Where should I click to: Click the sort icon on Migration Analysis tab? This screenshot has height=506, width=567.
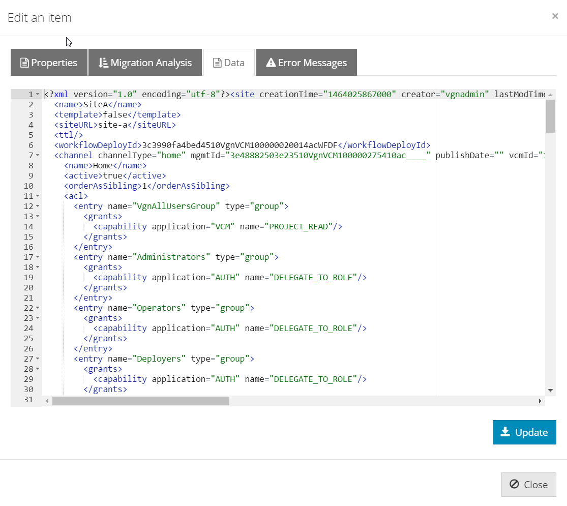103,63
